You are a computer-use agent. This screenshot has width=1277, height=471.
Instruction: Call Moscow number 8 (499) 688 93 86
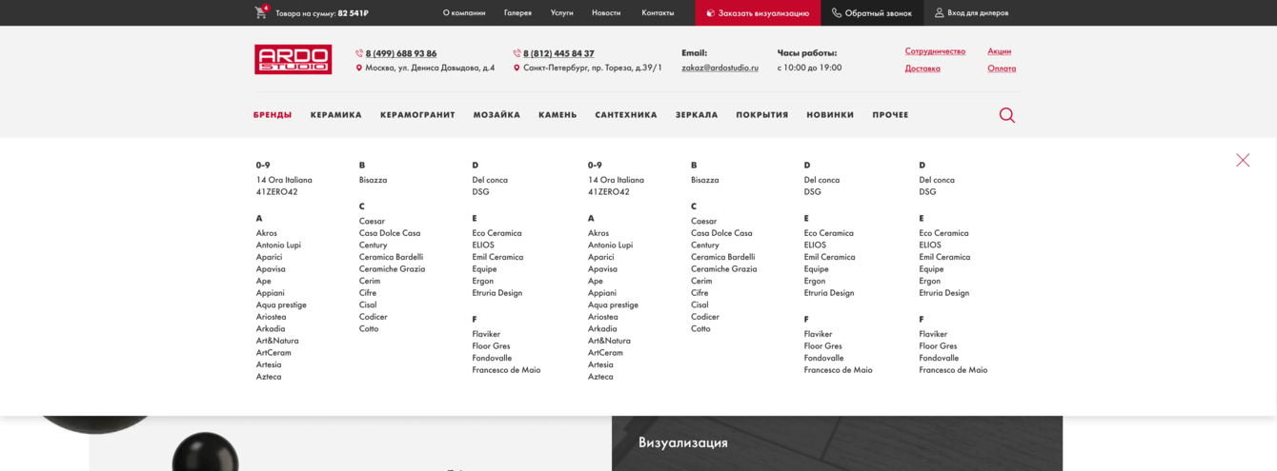[401, 53]
